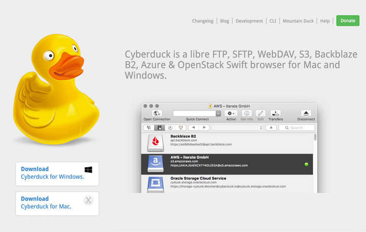Click the headline text about Cyberduck
The width and height of the screenshot is (366, 232).
pos(241,65)
